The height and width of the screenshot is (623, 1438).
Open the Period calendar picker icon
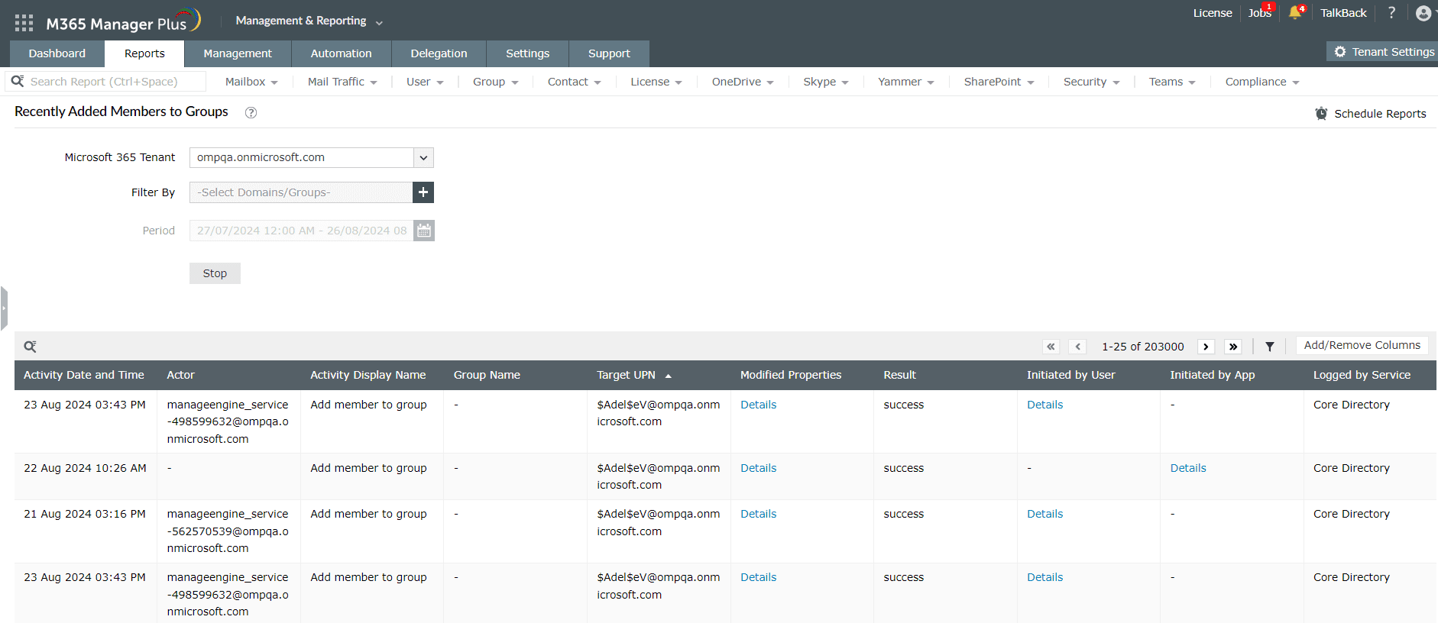pos(424,231)
